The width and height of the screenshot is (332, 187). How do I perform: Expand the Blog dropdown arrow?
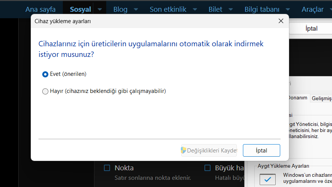136,9
